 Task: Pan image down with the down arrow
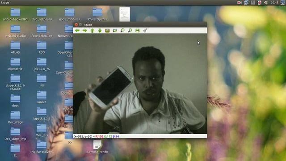(100, 30)
